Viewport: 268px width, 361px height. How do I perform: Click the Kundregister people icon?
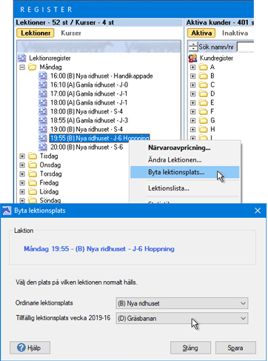click(192, 58)
